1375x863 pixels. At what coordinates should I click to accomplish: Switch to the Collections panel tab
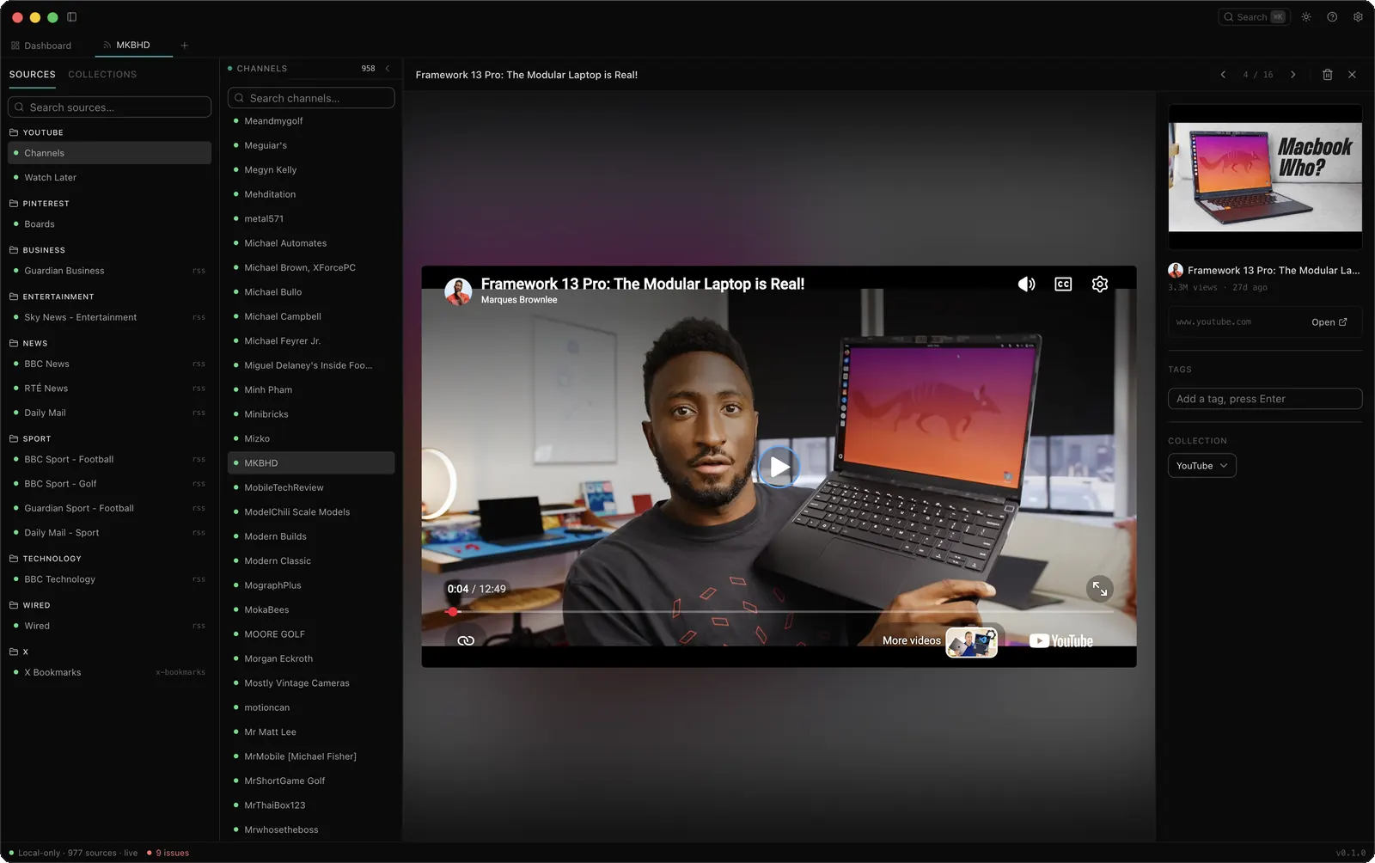102,75
